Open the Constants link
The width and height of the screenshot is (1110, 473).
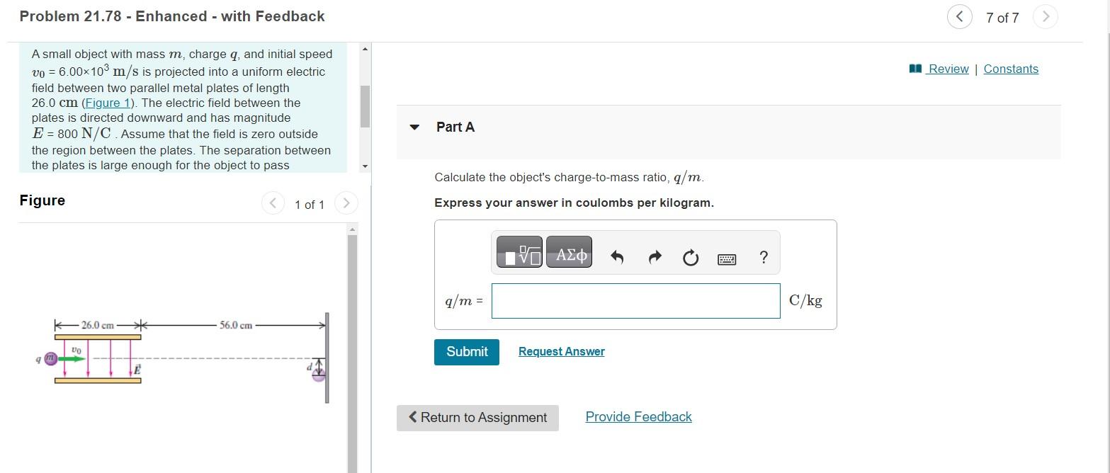pos(1011,69)
